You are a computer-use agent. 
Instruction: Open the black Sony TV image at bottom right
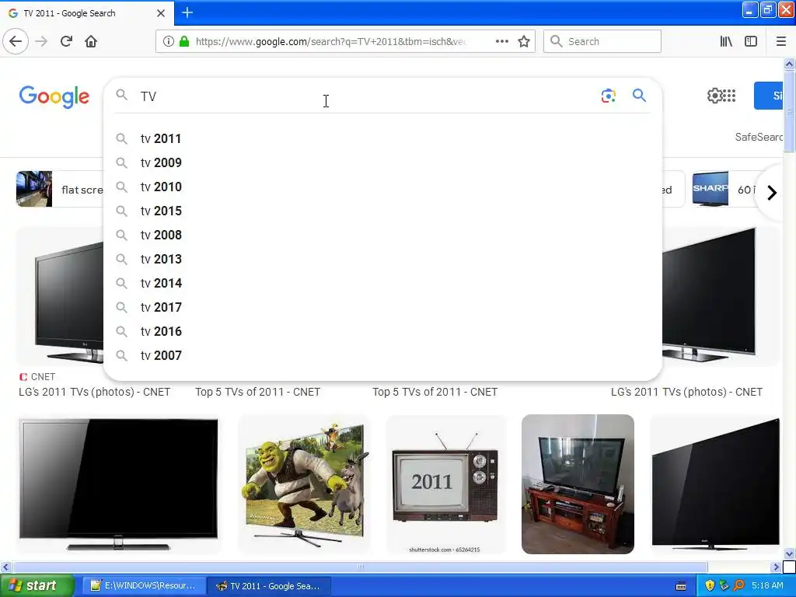pos(715,484)
